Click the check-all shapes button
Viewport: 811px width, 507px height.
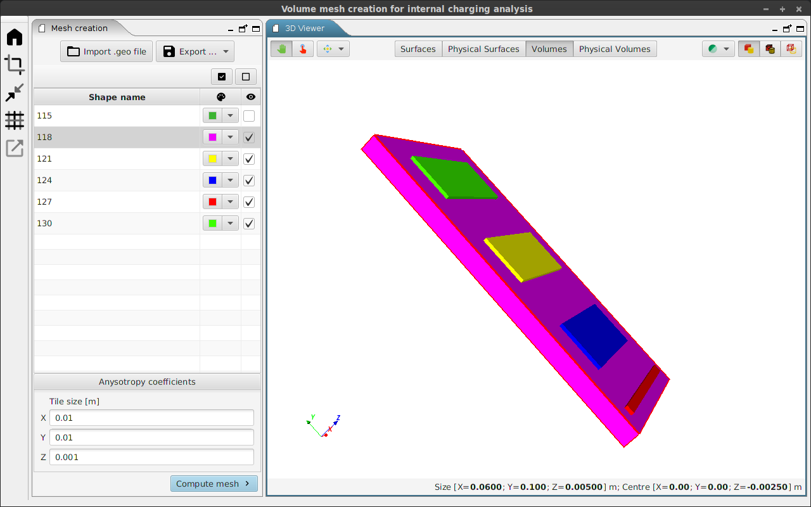[x=221, y=77]
